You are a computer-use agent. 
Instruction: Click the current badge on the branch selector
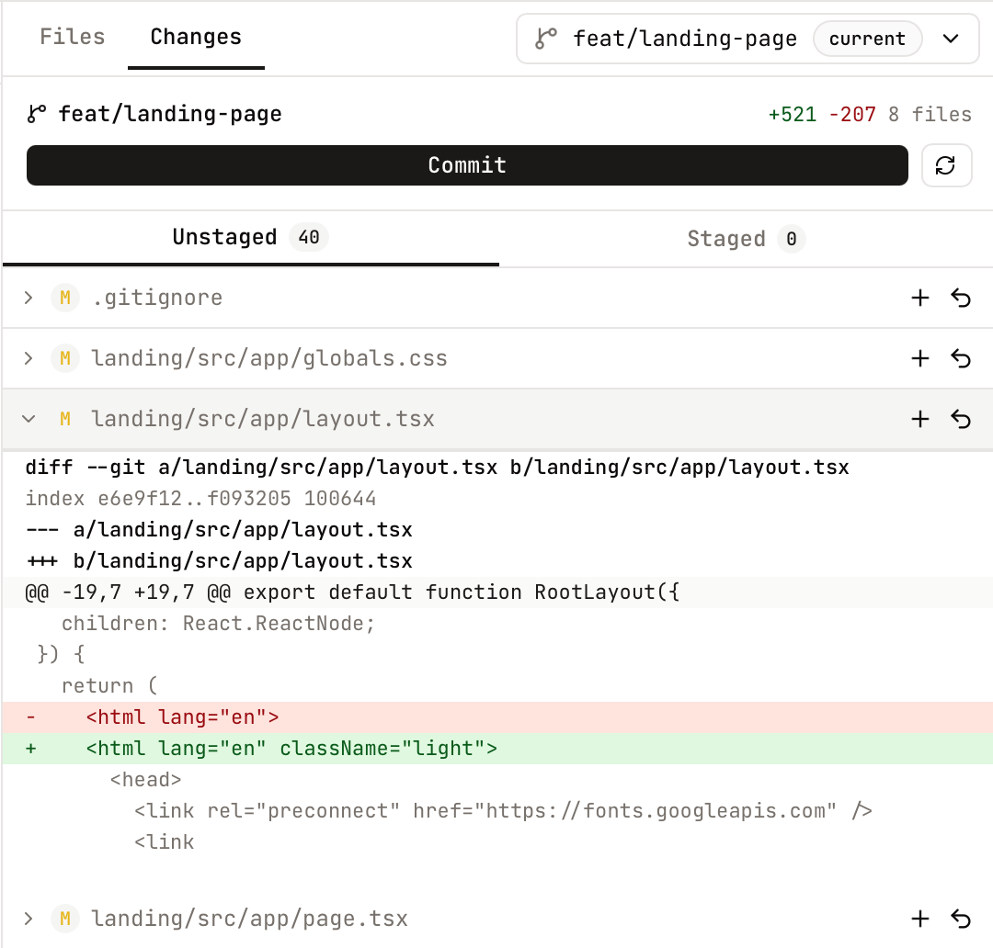pos(867,39)
